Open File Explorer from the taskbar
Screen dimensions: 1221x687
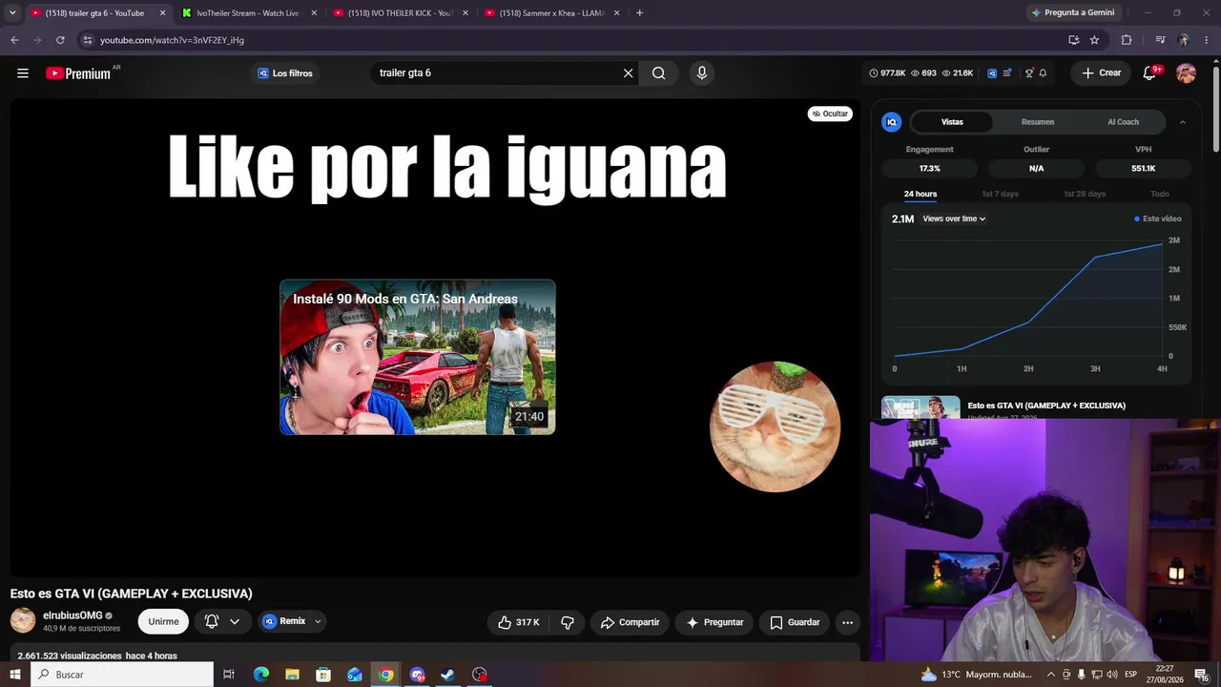292,675
